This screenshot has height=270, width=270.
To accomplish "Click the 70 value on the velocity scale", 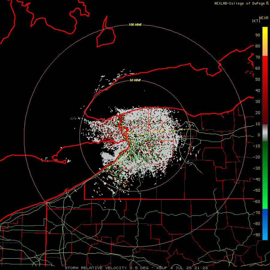I will [x=258, y=57].
